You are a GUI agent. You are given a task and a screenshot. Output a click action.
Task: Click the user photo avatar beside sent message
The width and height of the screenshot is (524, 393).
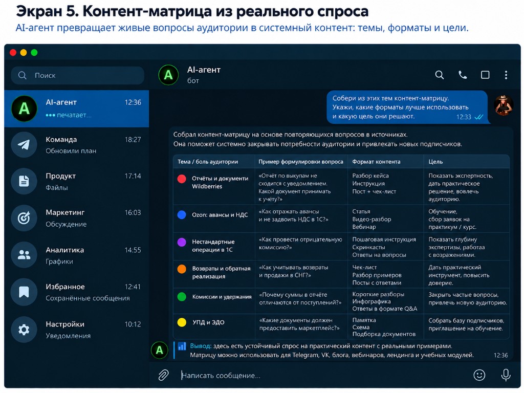point(504,105)
